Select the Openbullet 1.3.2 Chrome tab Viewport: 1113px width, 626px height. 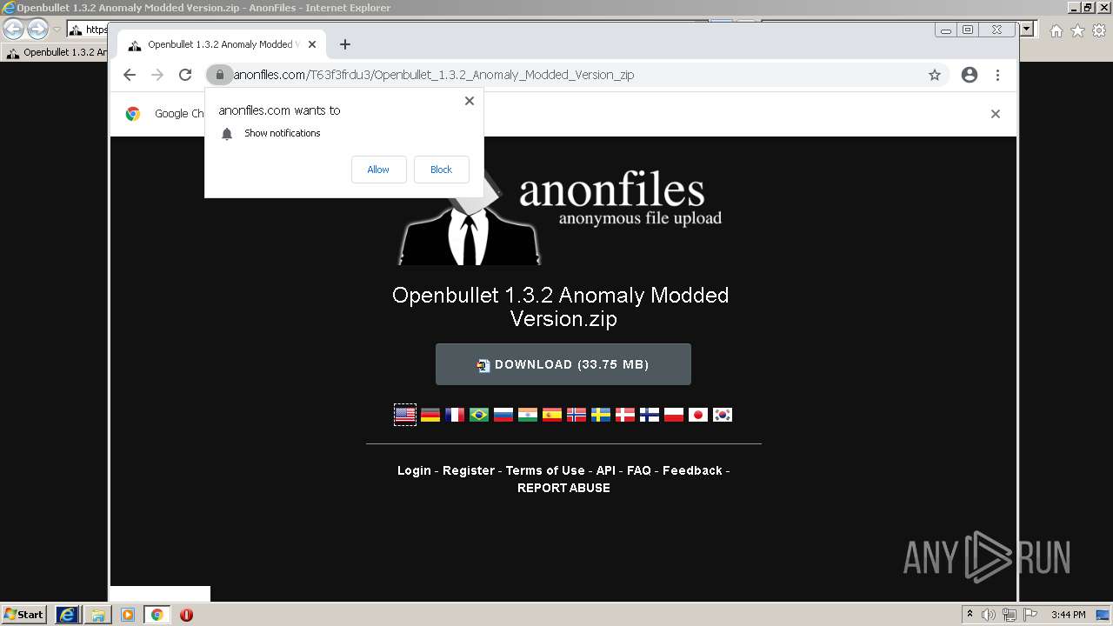click(222, 44)
